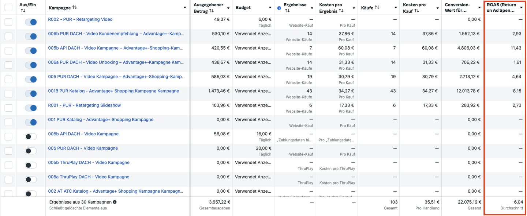Enable the 16,00 € daily budget campaign toggle

click(31, 136)
